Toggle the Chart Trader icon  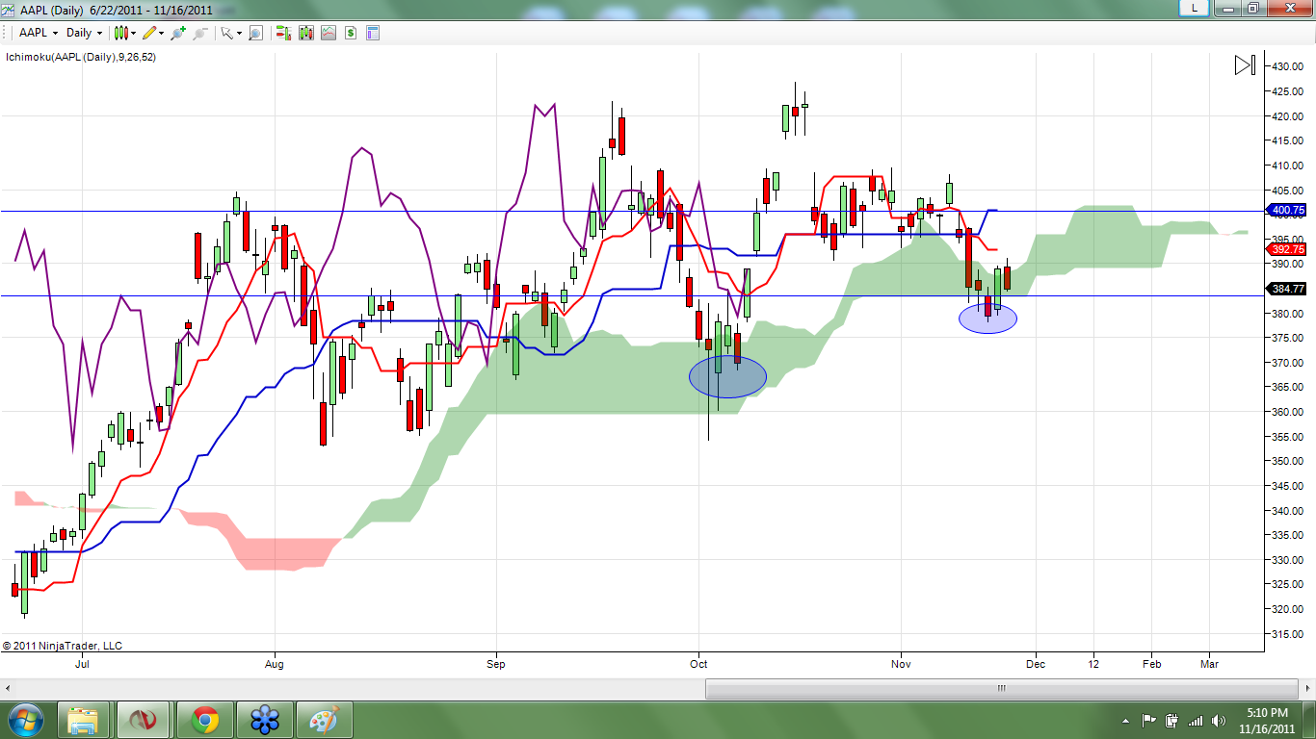point(283,33)
